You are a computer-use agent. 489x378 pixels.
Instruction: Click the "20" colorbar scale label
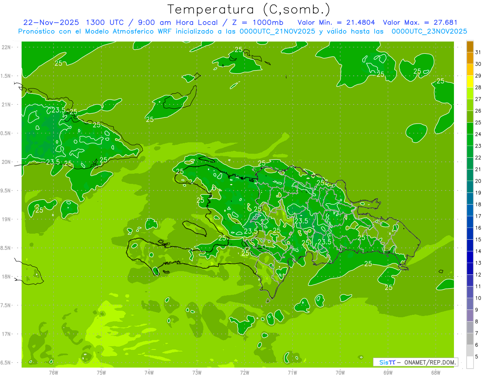click(478, 181)
